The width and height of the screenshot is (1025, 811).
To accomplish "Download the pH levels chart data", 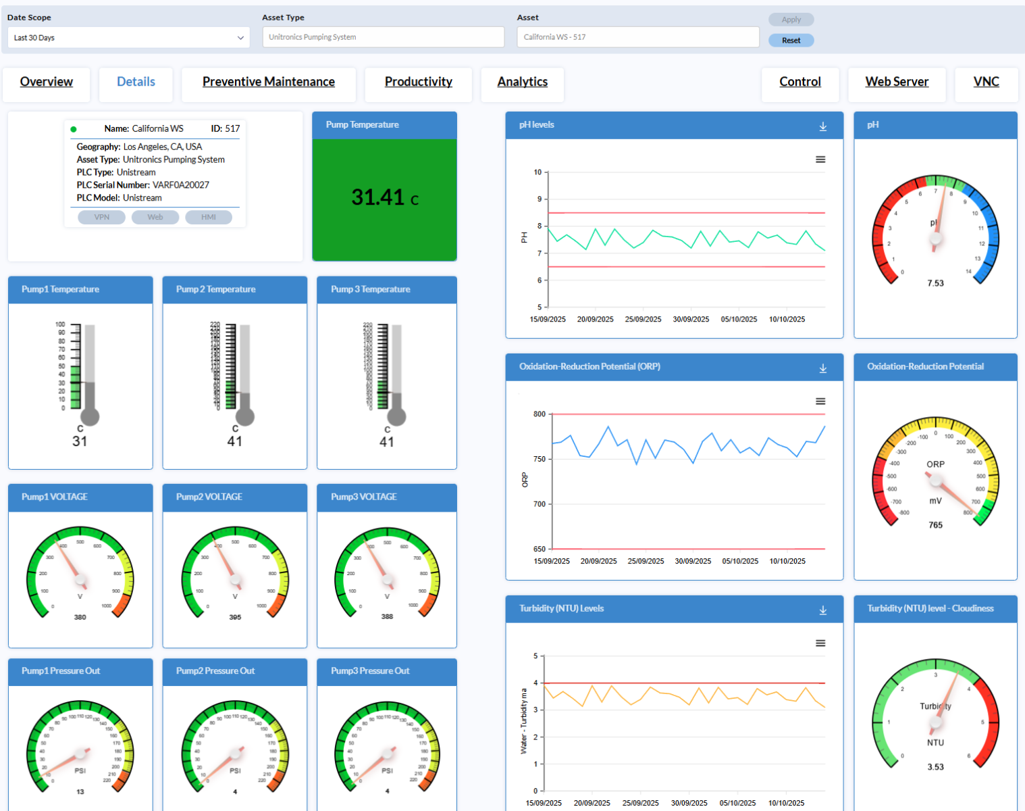I will [822, 126].
